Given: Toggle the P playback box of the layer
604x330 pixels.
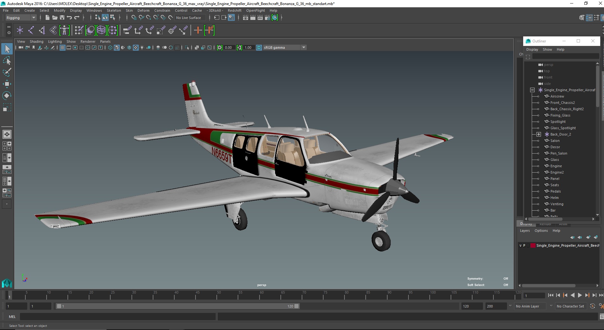Looking at the screenshot, I should click(524, 245).
